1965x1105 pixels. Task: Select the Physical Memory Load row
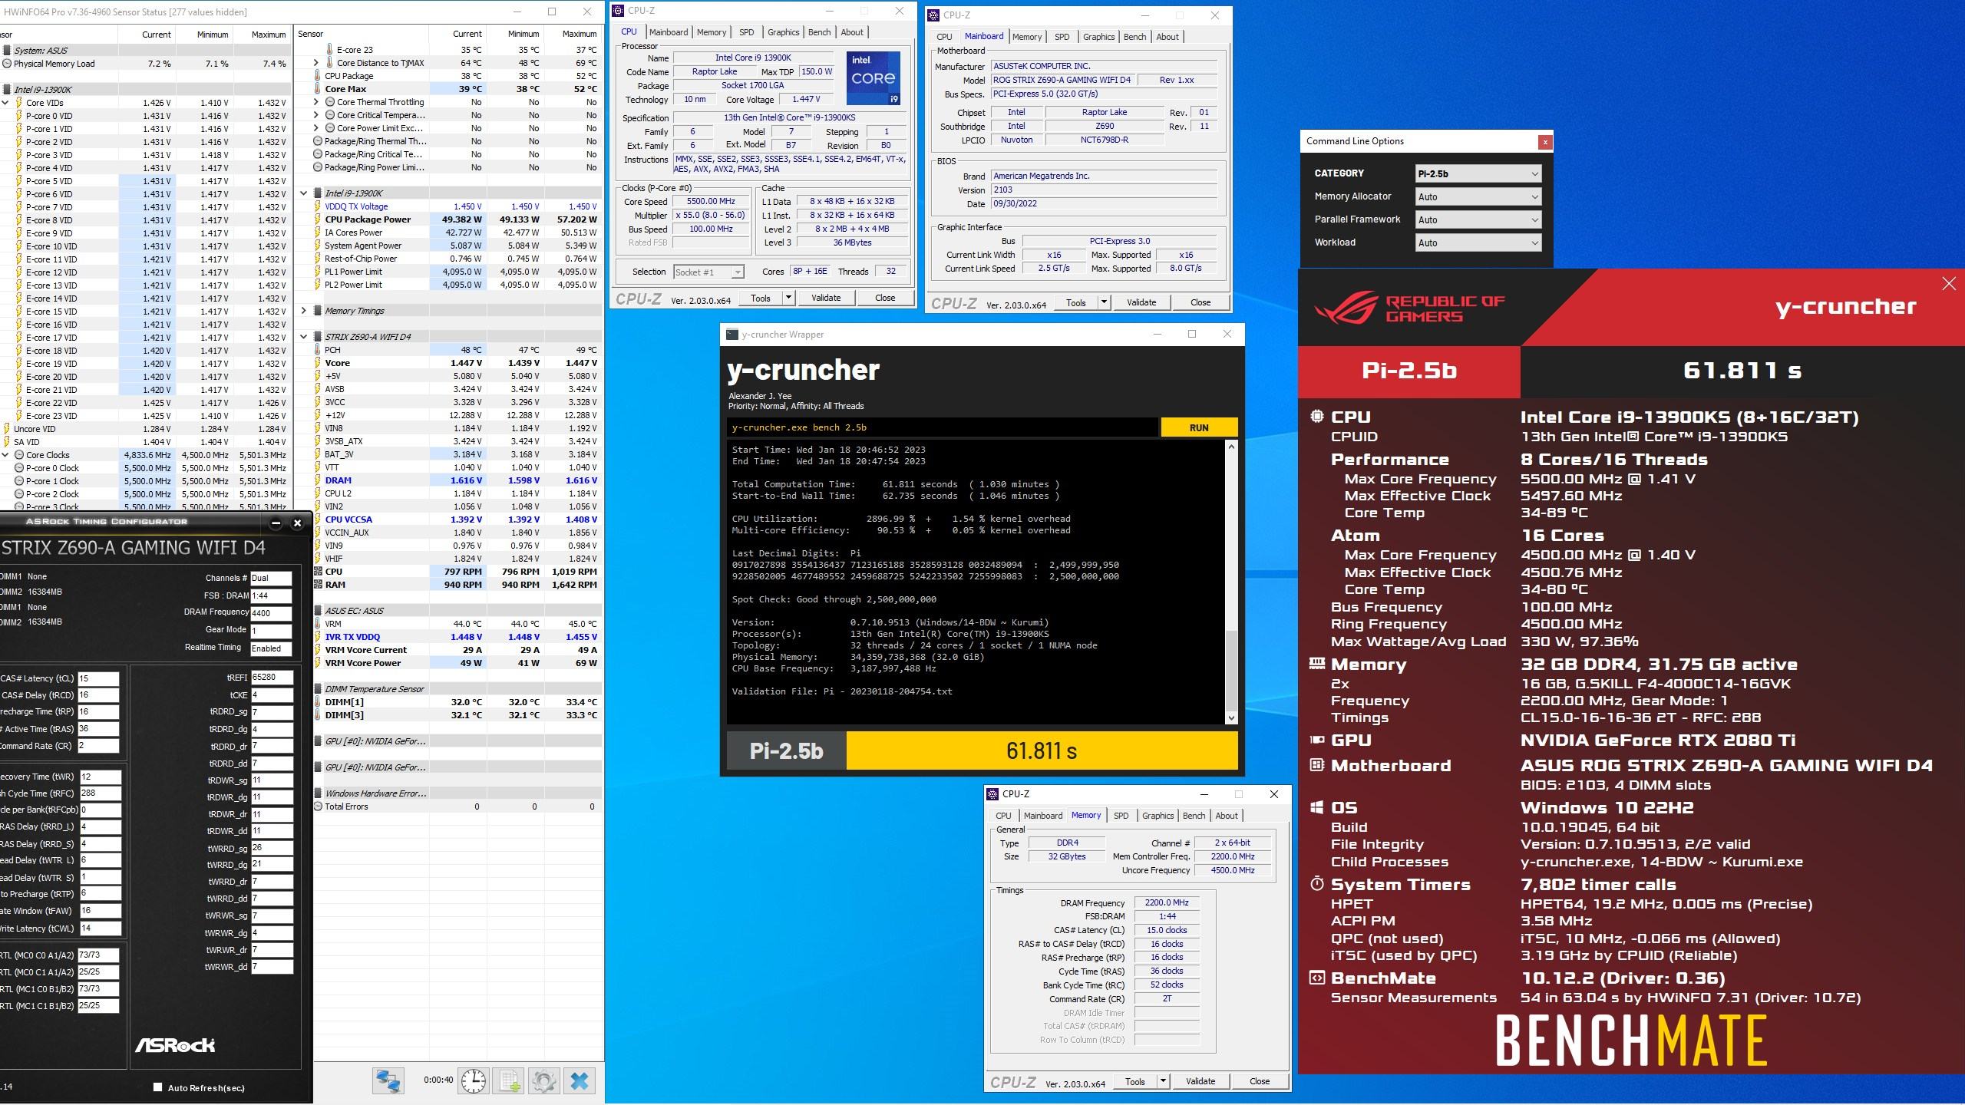146,64
